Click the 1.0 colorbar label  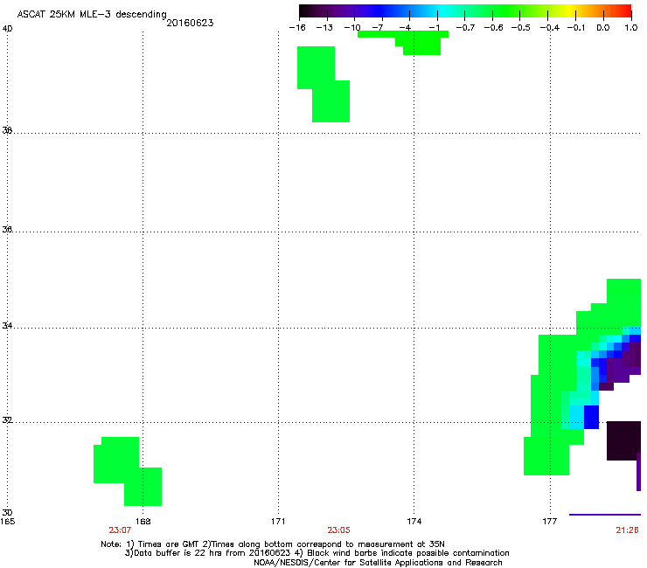coord(631,28)
